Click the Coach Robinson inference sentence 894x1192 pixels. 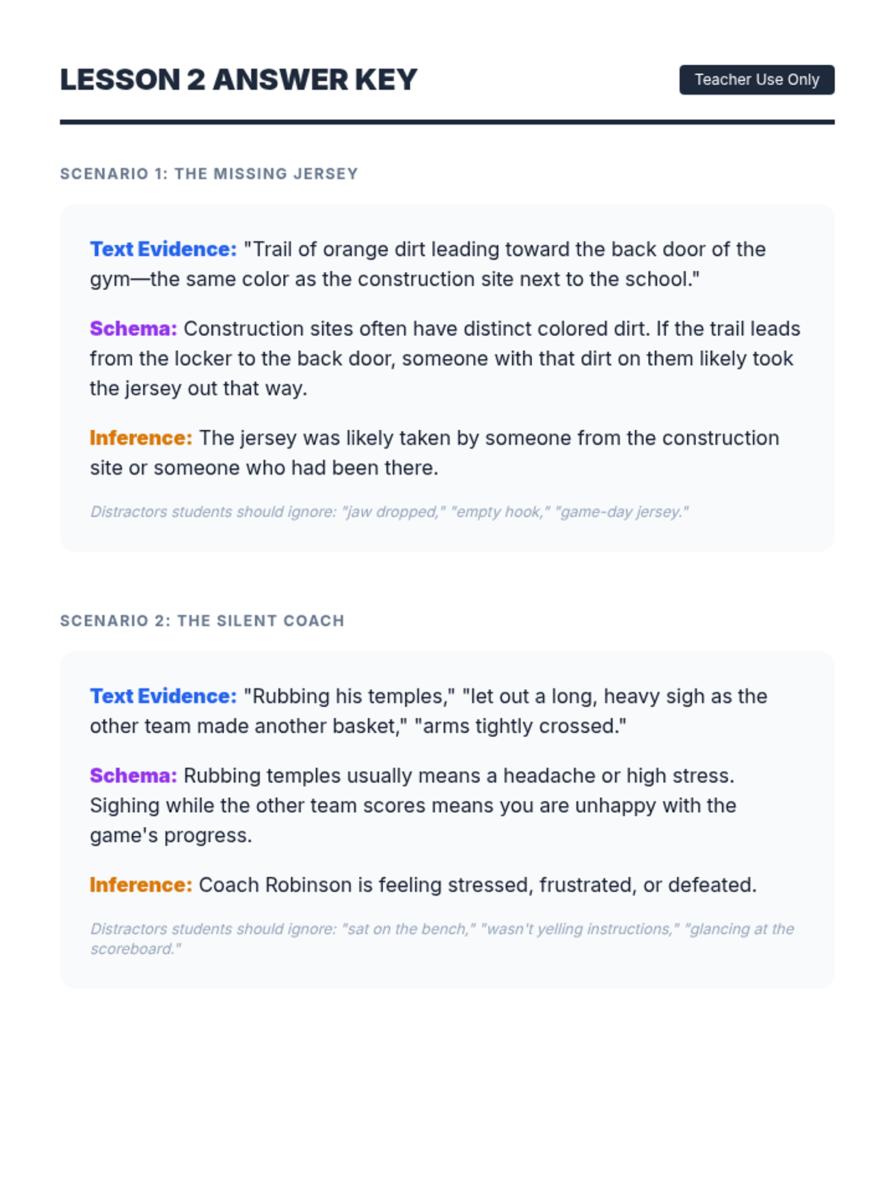point(477,885)
